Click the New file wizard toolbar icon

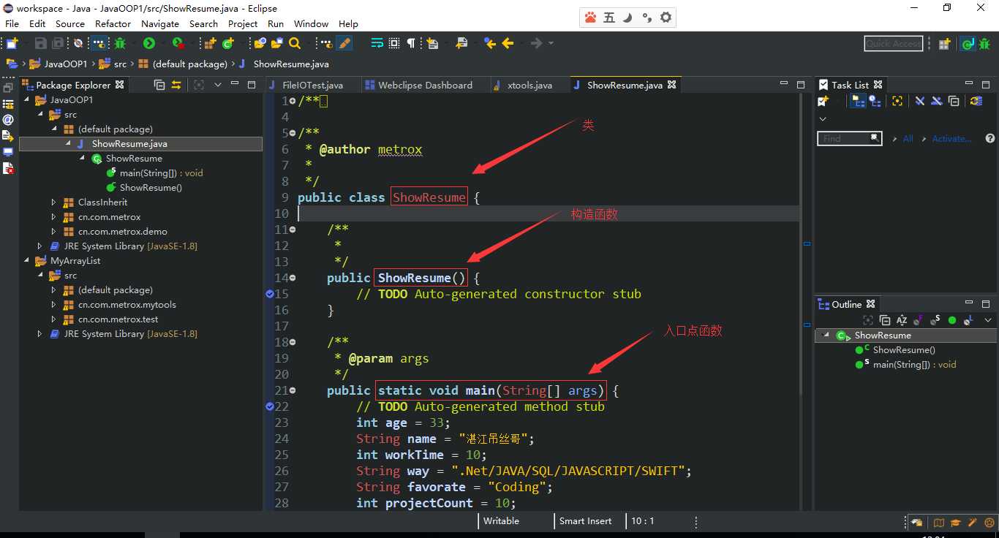click(12, 43)
